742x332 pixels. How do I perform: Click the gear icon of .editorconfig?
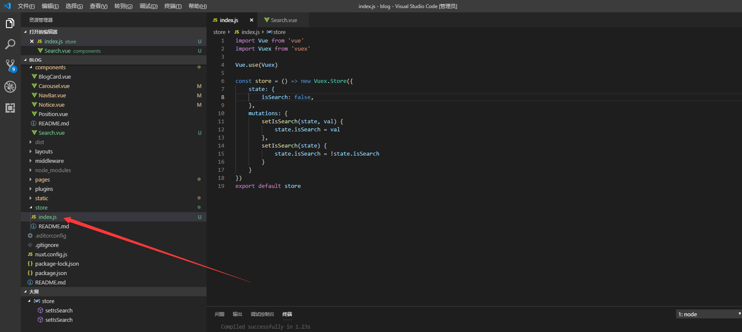[30, 236]
